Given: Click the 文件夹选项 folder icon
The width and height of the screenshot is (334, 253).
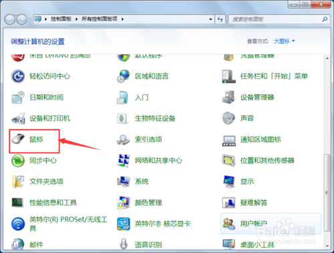Looking at the screenshot, I should [18, 182].
